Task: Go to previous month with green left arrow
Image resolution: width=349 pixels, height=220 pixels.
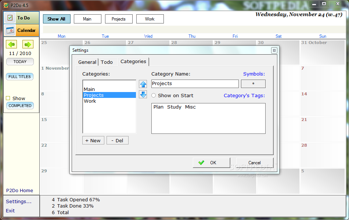Action: 11,44
